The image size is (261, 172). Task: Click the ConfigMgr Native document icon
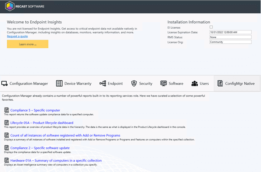click(x=220, y=83)
